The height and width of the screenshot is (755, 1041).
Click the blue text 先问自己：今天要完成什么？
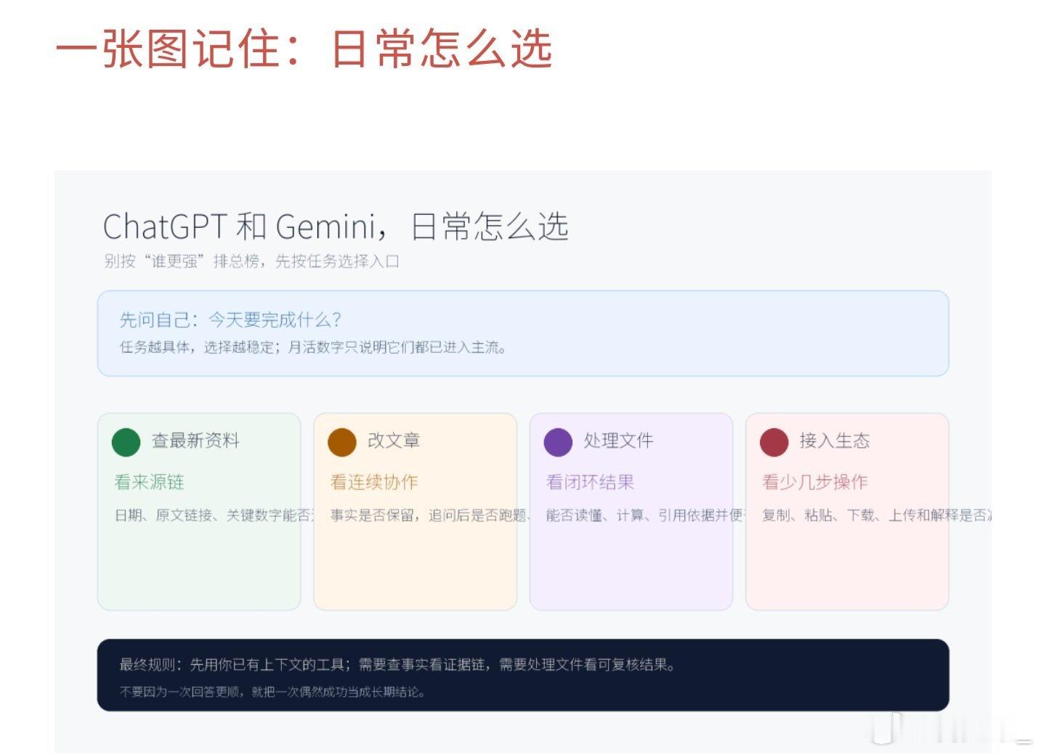pos(230,319)
